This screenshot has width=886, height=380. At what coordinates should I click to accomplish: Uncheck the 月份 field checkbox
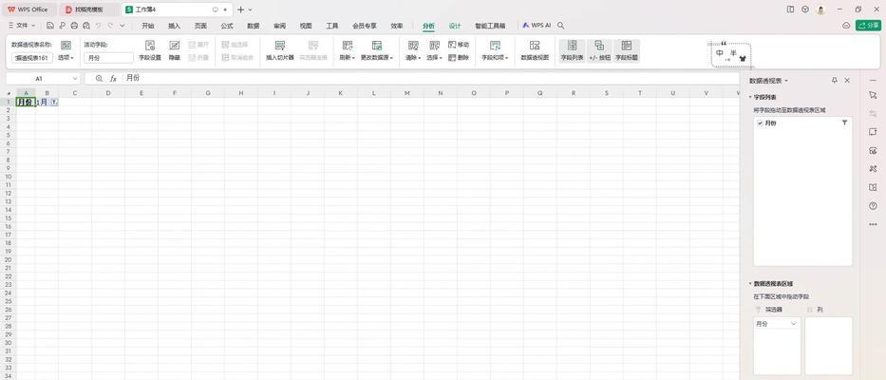760,123
